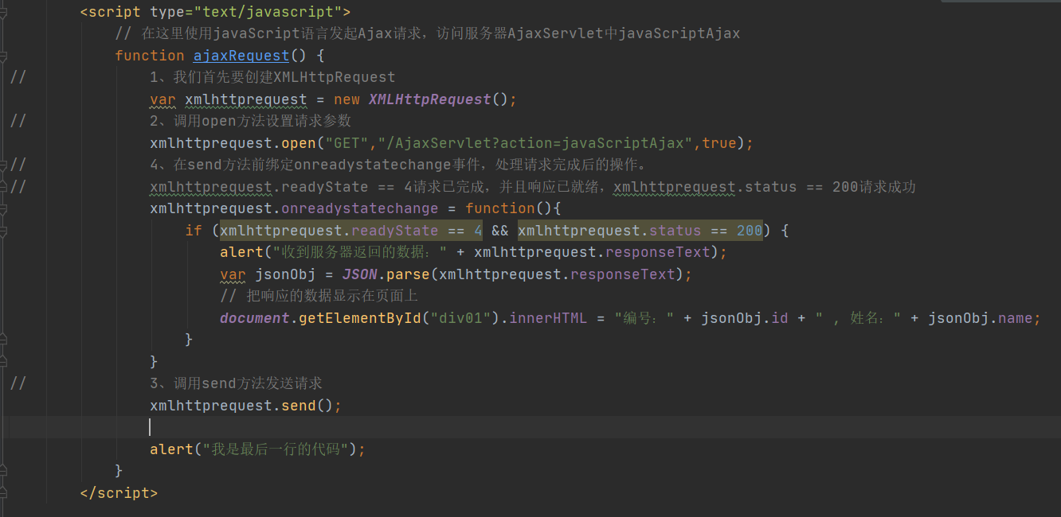
Task: Click the 'innerHTML' property
Action: tap(548, 318)
